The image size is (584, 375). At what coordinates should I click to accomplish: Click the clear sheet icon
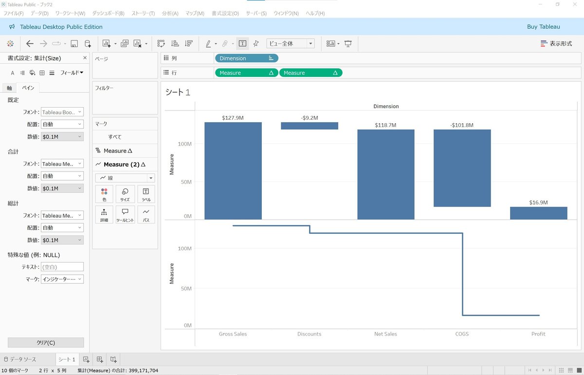[x=138, y=43]
